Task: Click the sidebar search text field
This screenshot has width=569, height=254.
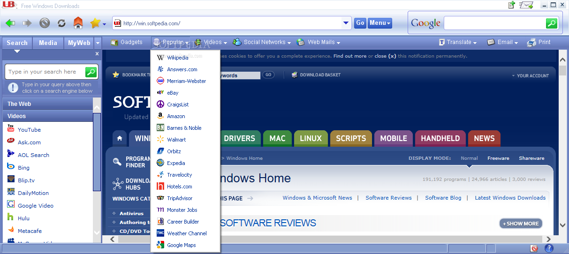Action: pos(45,72)
